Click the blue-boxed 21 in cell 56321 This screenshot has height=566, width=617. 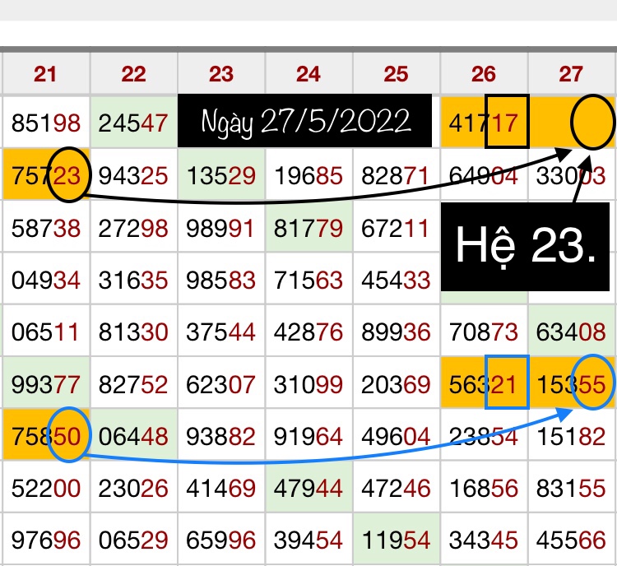(x=506, y=383)
